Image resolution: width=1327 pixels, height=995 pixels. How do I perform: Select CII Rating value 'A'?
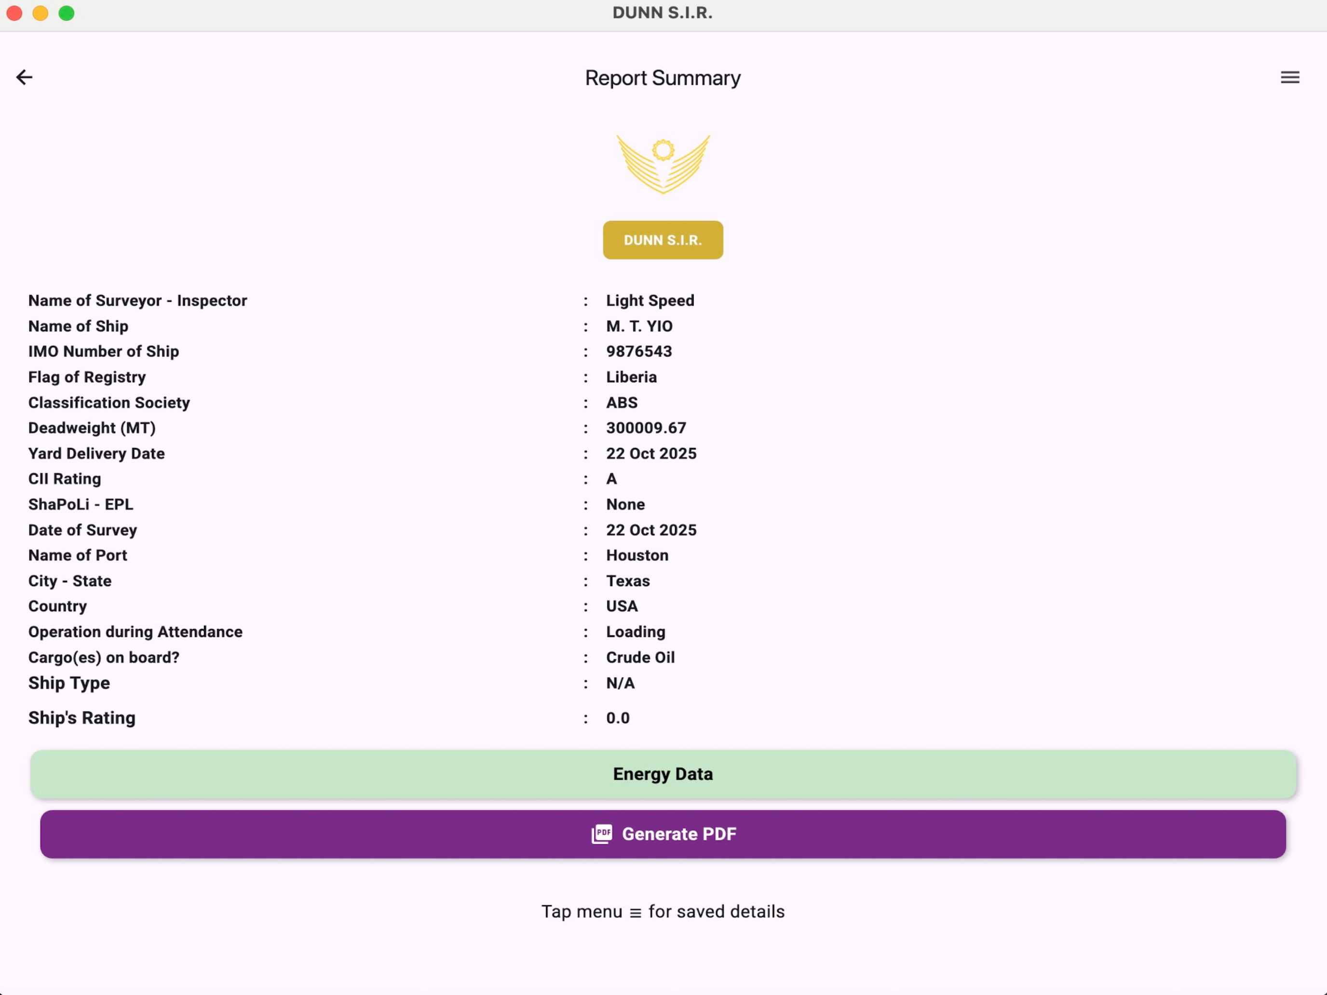pos(611,479)
